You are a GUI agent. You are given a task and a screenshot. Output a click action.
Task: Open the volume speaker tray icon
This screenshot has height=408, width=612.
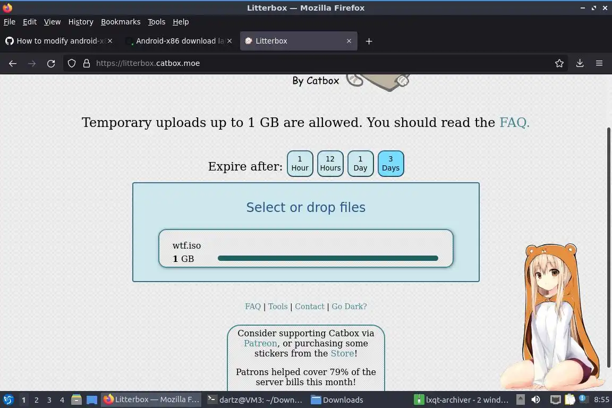coord(536,399)
